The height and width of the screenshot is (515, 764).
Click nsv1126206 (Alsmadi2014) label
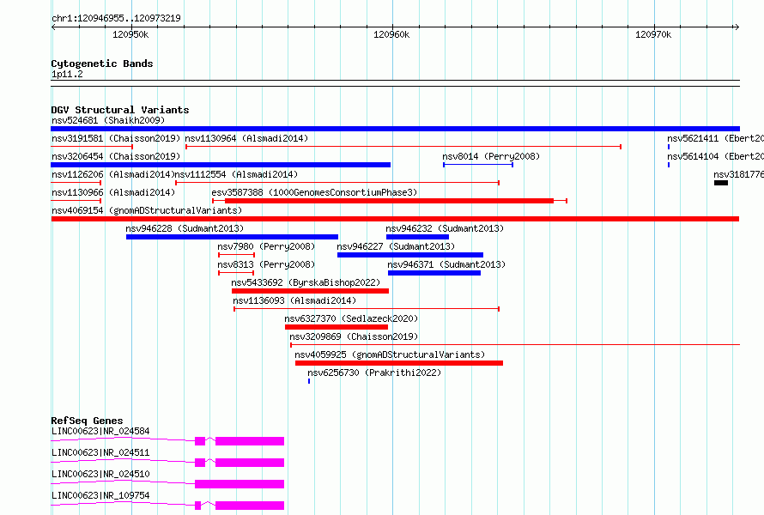113,174
